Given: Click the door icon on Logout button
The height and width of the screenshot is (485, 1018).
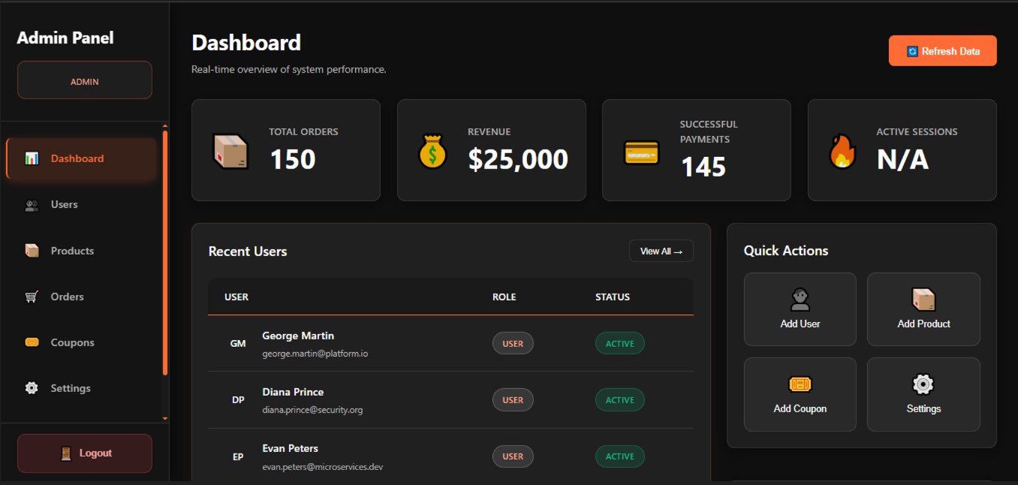Looking at the screenshot, I should (x=66, y=453).
